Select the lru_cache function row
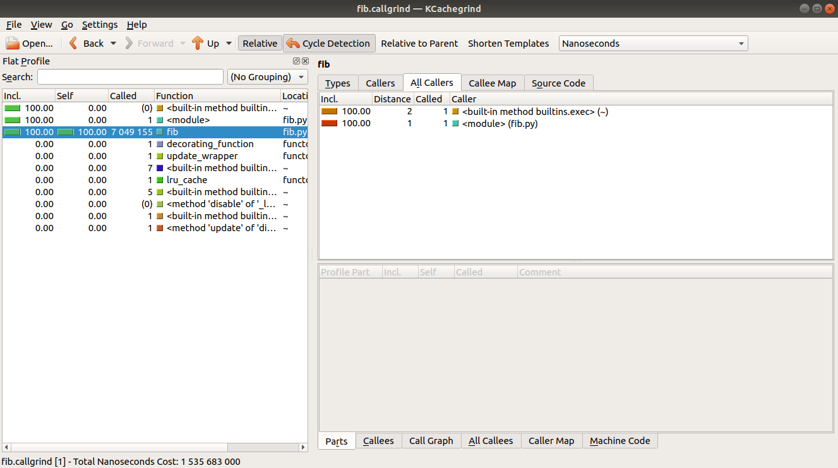The image size is (838, 468). 155,180
